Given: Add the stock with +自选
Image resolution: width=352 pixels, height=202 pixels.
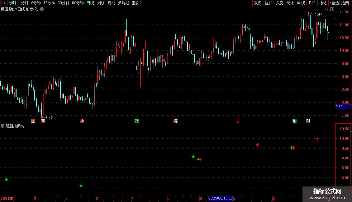Looking at the screenshot, I should (x=334, y=3).
